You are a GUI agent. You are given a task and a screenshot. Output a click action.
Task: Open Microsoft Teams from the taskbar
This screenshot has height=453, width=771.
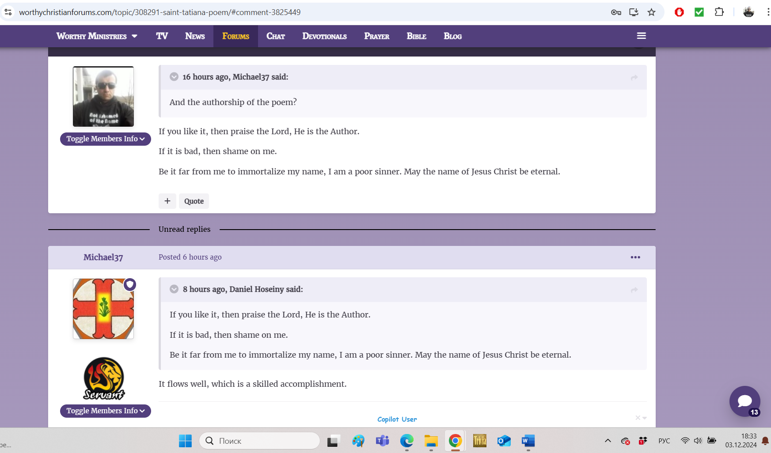(x=382, y=441)
